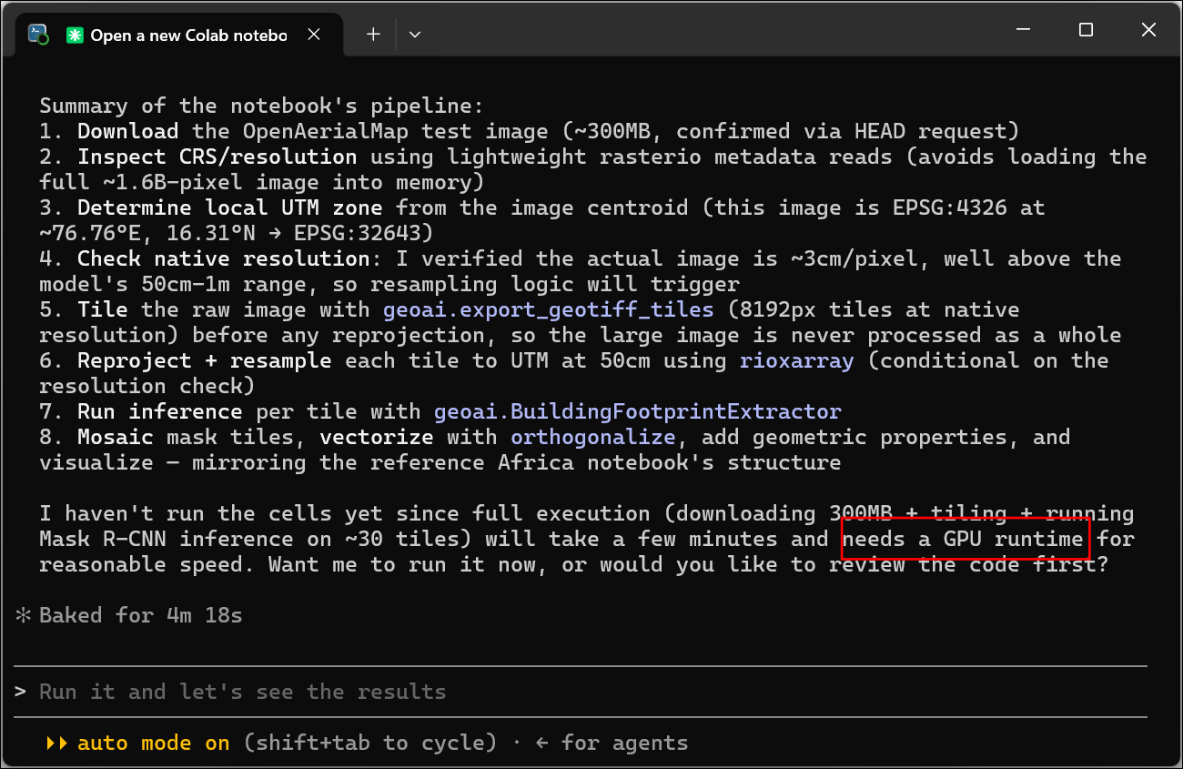
Task: Click the 'Baked for 4m 18s' status line
Action: click(x=141, y=615)
